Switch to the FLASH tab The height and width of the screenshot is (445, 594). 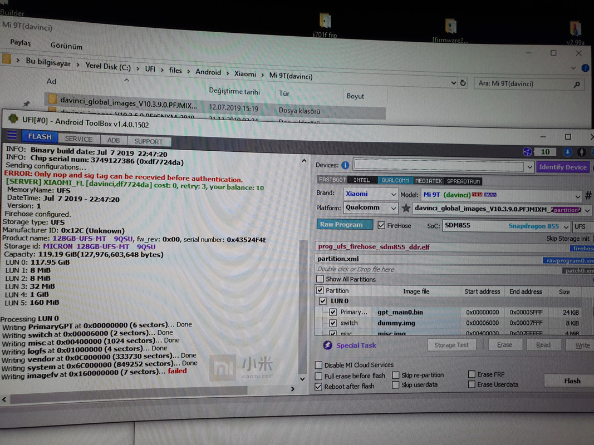point(40,137)
